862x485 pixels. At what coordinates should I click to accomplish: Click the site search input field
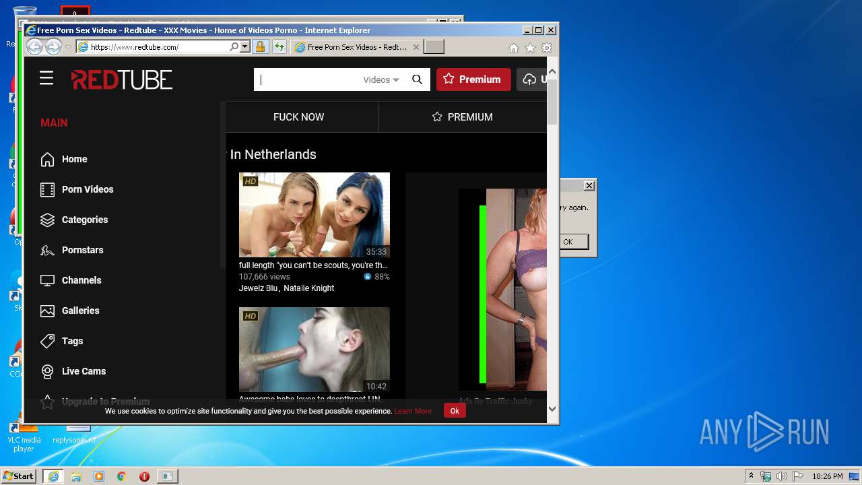307,79
